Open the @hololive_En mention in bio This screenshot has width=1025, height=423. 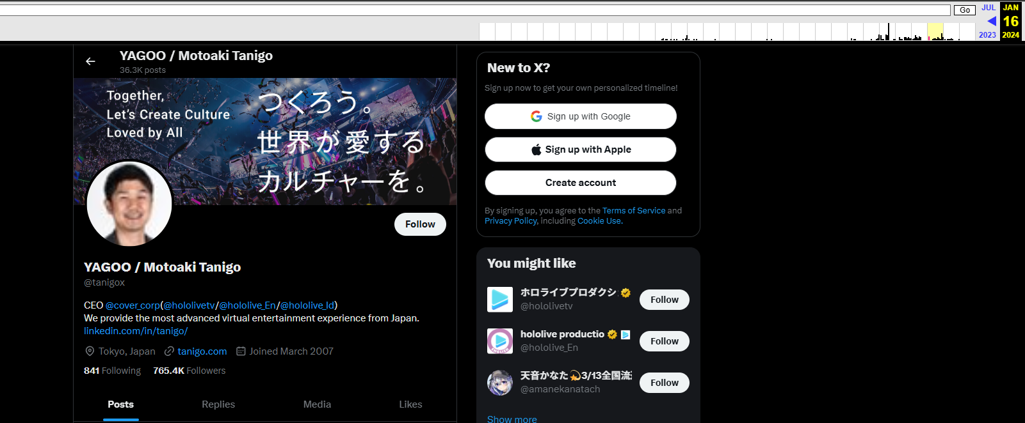coord(248,305)
